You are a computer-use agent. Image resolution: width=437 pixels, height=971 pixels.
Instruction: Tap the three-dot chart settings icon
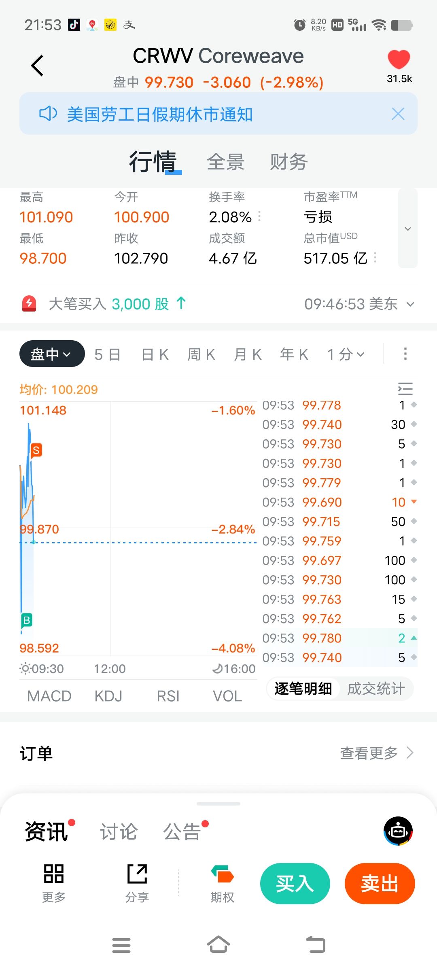point(405,354)
